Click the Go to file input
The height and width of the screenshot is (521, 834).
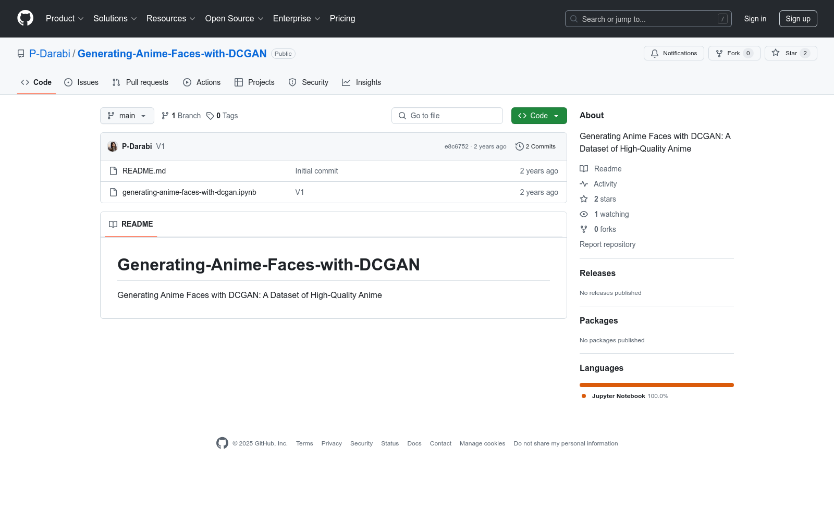tap(447, 116)
